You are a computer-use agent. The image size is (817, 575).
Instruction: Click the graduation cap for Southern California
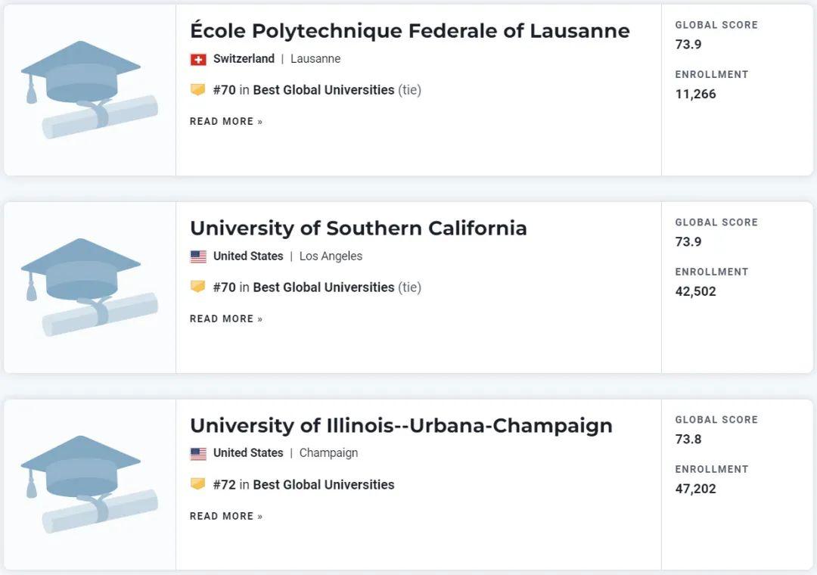tap(89, 287)
